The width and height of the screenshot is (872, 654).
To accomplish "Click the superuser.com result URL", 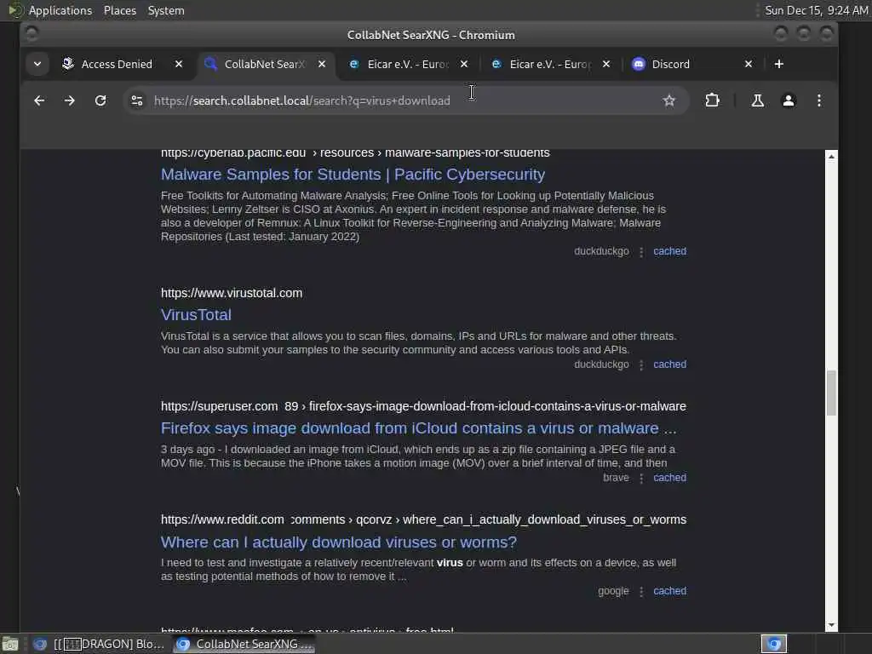I will [x=423, y=406].
